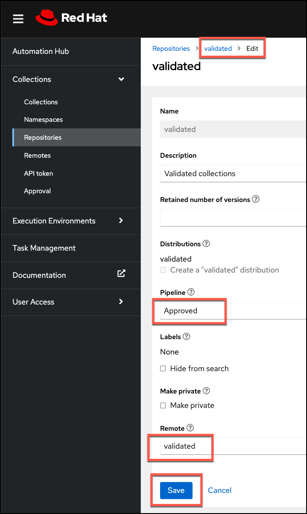Open the hamburger navigation menu
This screenshot has width=307, height=514.
pos(18,18)
